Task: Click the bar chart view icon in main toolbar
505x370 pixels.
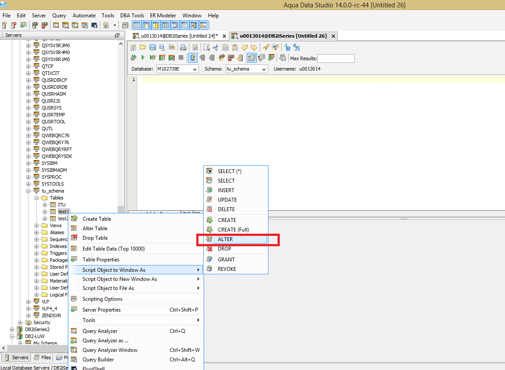Action: tap(203, 25)
